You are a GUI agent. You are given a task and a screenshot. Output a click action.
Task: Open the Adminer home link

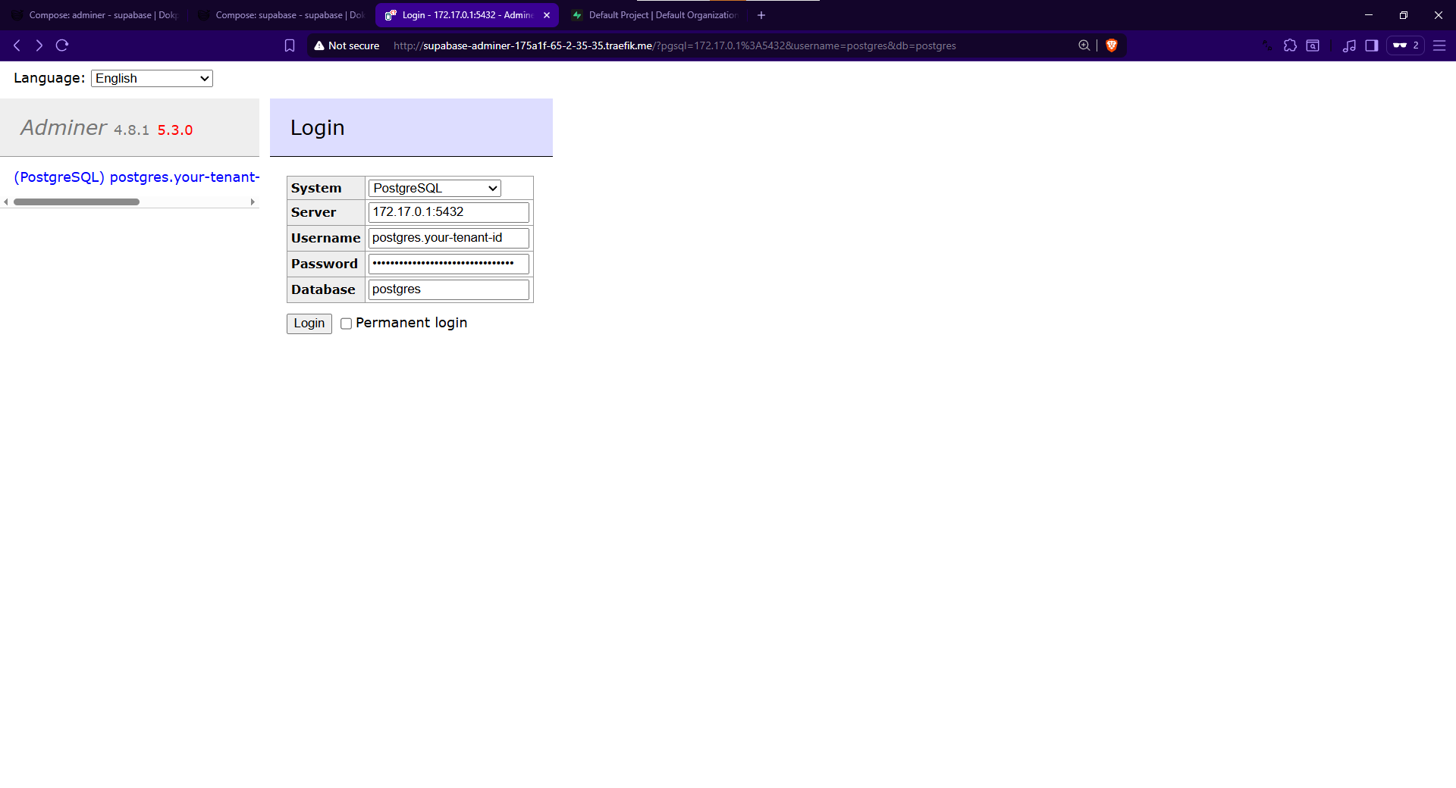point(64,127)
